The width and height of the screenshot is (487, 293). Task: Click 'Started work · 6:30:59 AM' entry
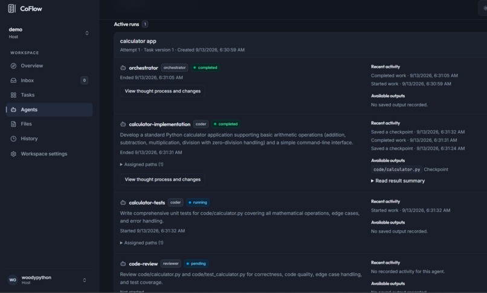[411, 84]
